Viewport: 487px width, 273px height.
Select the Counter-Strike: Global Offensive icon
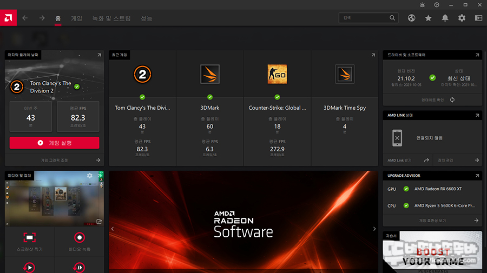(x=278, y=74)
